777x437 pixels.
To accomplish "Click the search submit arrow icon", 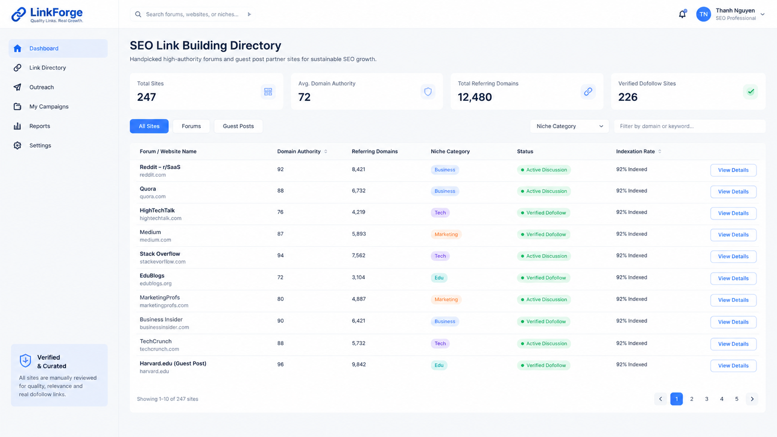I will click(249, 14).
